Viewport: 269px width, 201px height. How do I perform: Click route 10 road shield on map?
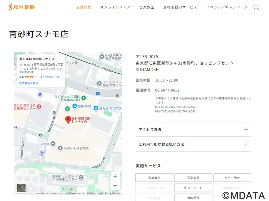pos(98,93)
